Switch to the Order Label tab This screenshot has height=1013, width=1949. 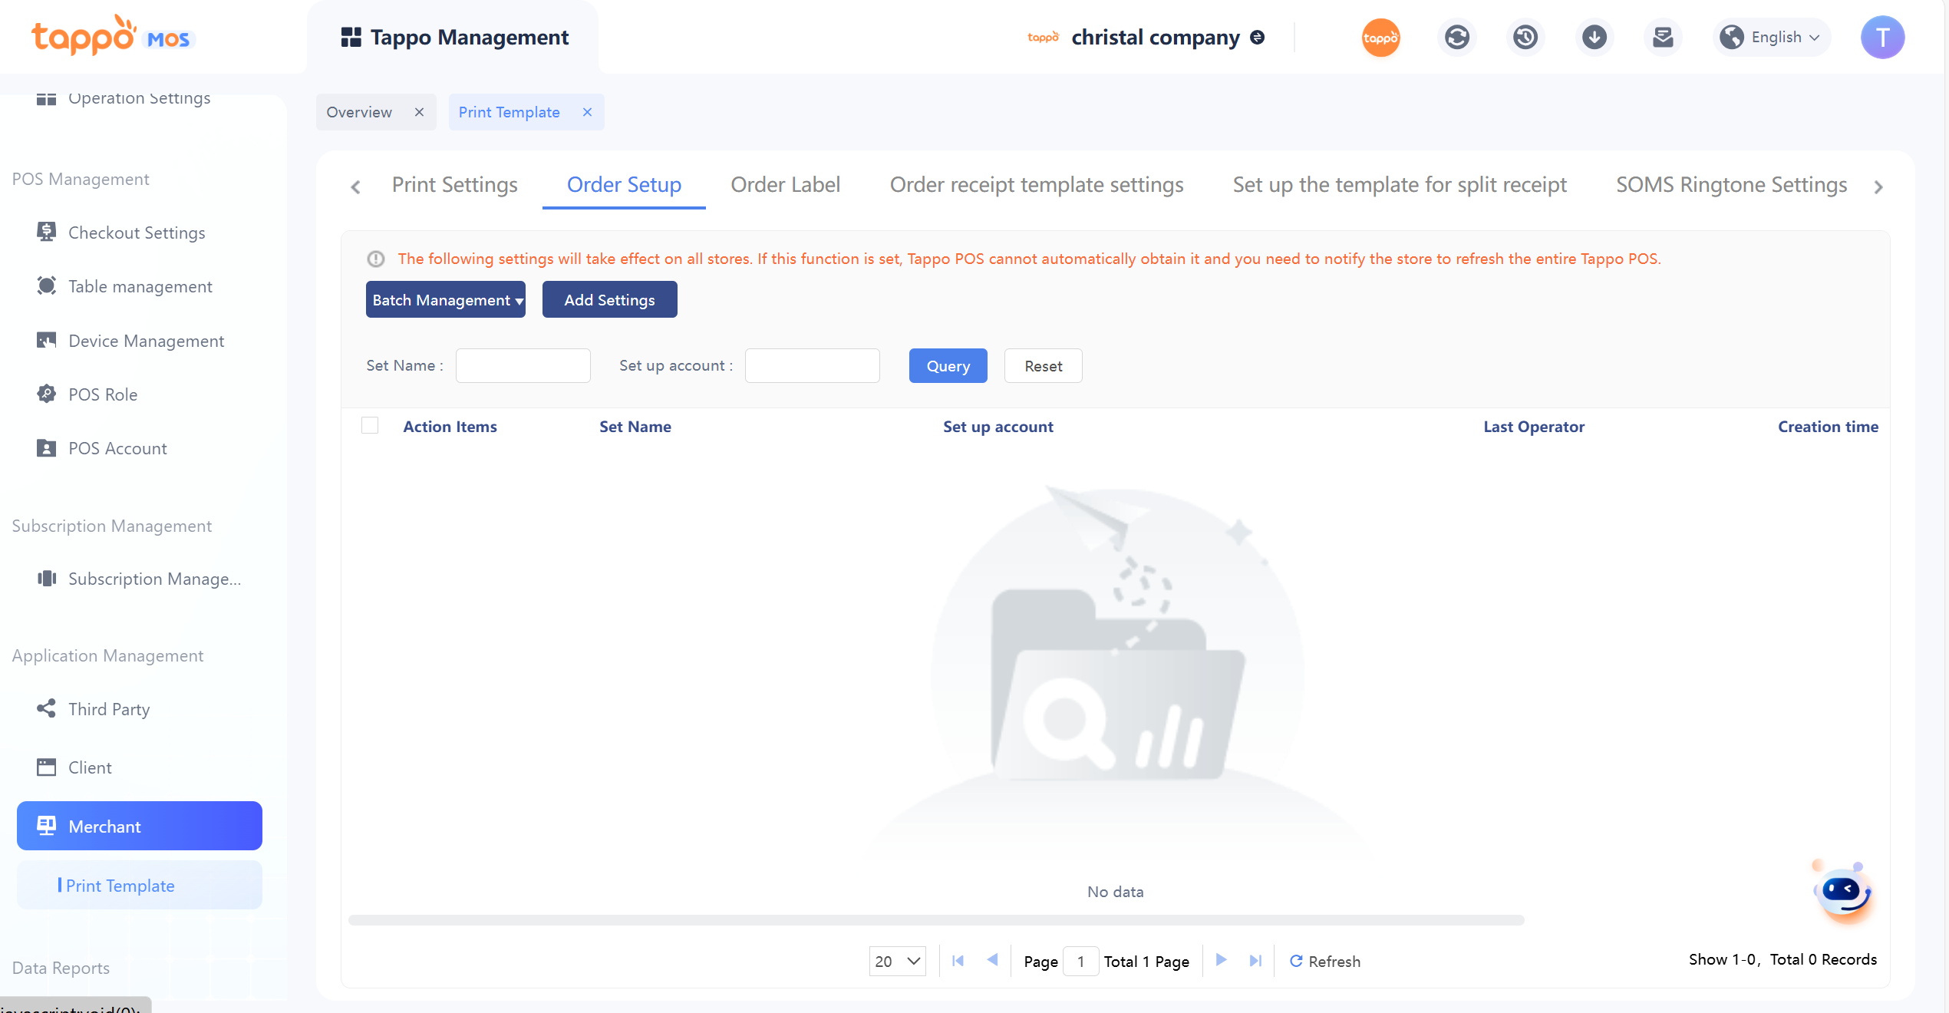pos(785,185)
